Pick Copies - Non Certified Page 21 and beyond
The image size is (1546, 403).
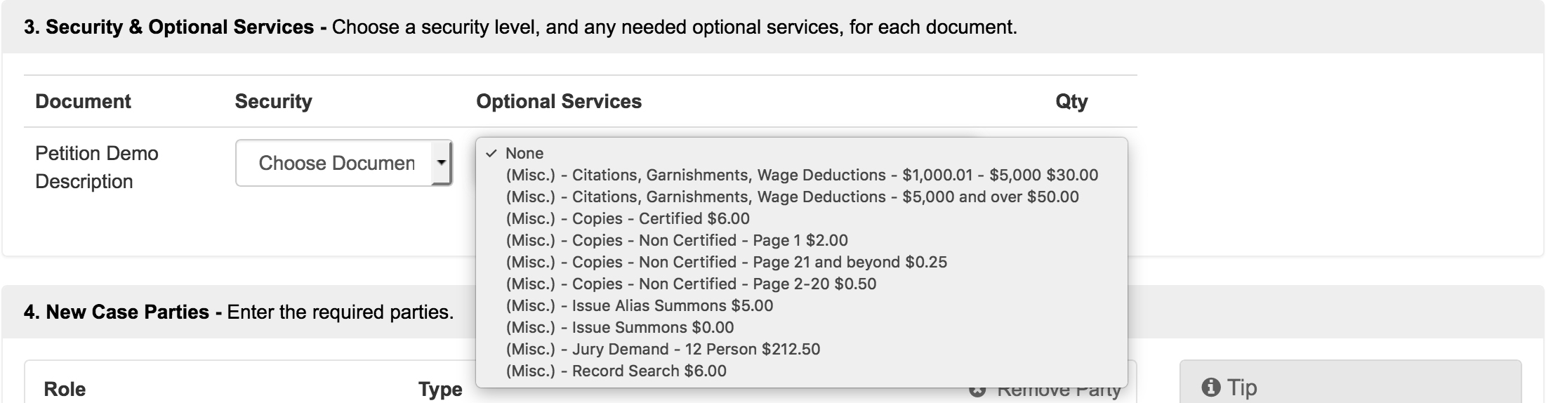(801, 262)
